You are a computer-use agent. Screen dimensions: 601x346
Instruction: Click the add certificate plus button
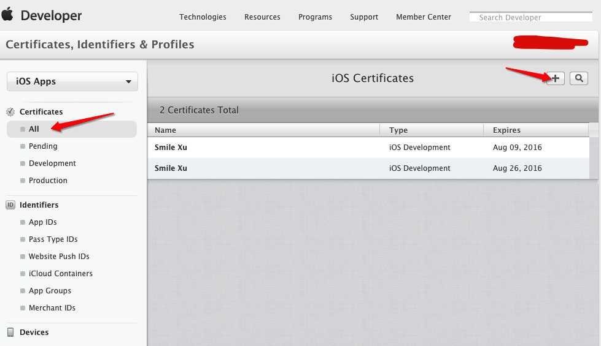click(x=556, y=78)
